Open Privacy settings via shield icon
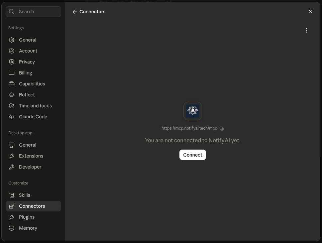The height and width of the screenshot is (243, 322). click(12, 62)
